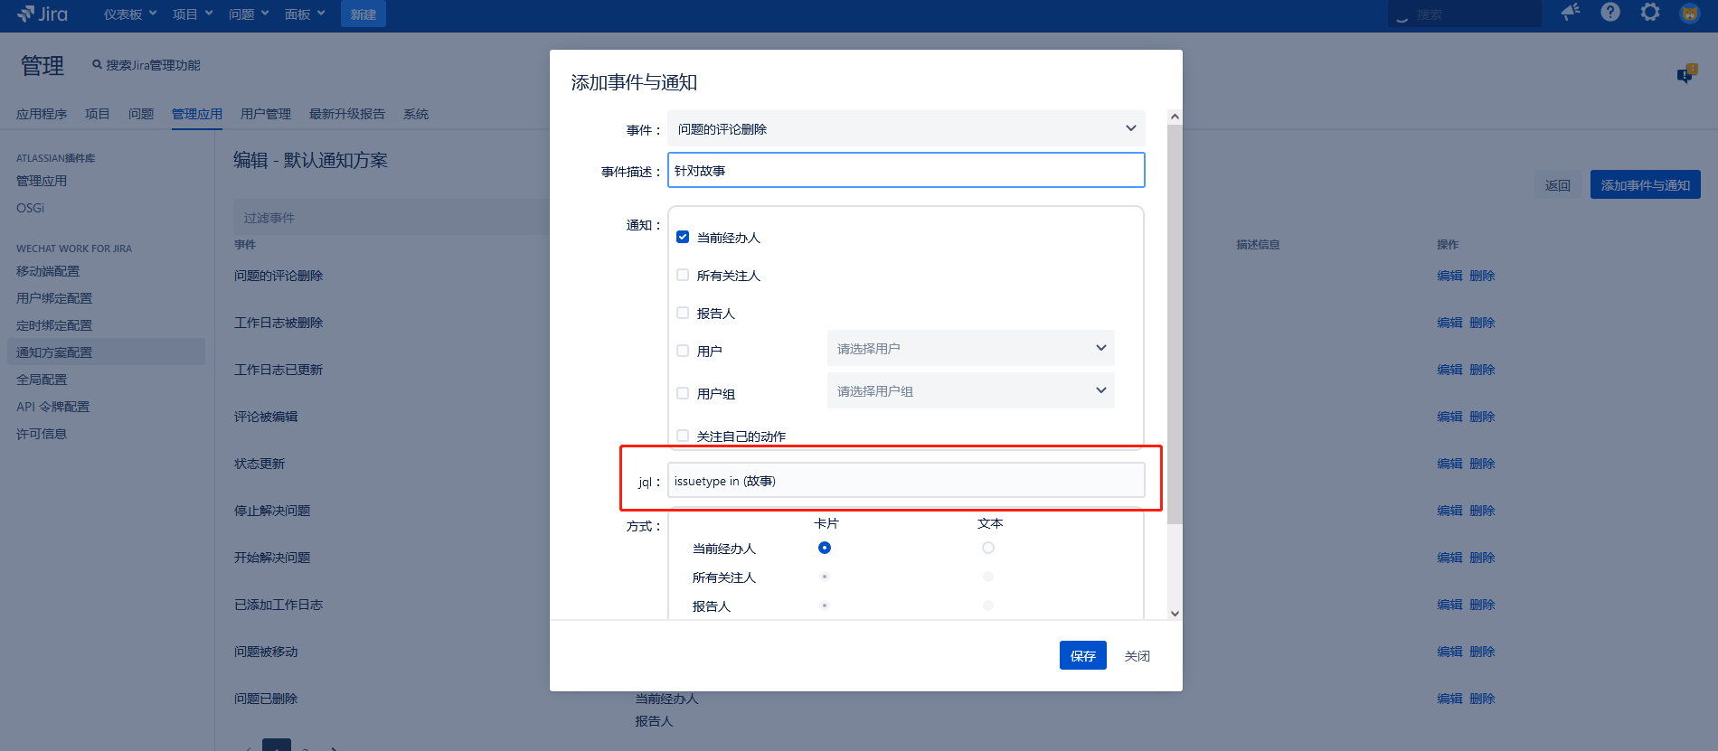This screenshot has width=1718, height=751.
Task: Click the feedback speech bubble icon
Action: pos(1685,75)
